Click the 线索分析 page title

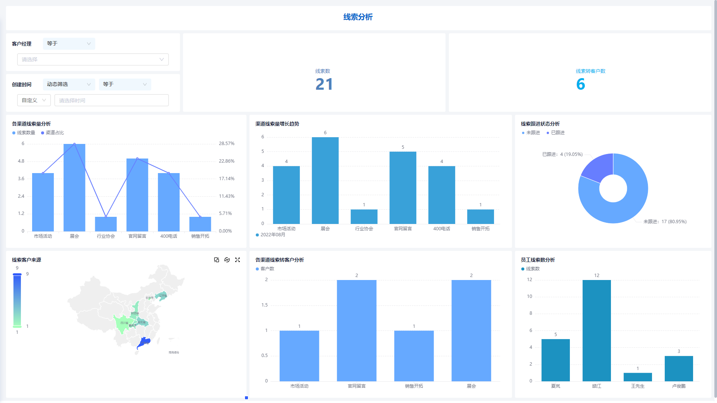(x=358, y=17)
